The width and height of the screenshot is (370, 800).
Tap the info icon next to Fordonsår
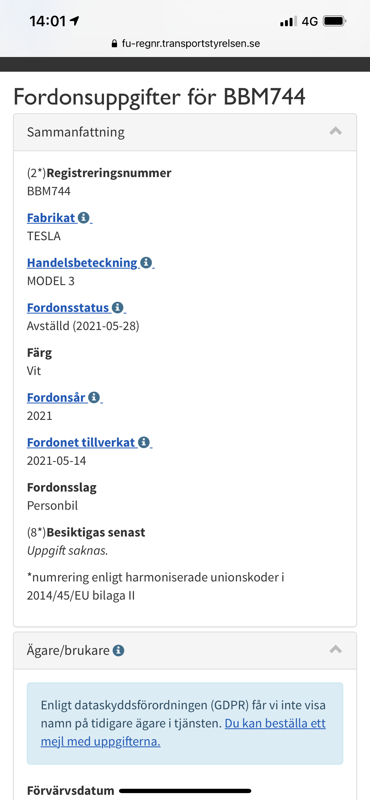94,397
